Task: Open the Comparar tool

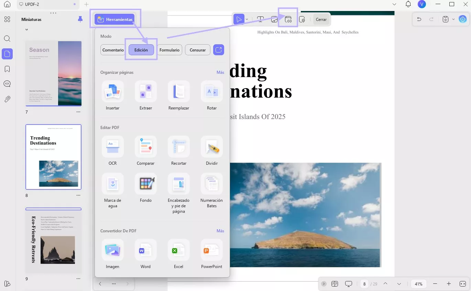Action: (x=146, y=151)
